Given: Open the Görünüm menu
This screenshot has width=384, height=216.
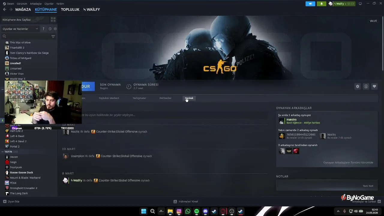Looking at the screenshot, I should point(22,4).
